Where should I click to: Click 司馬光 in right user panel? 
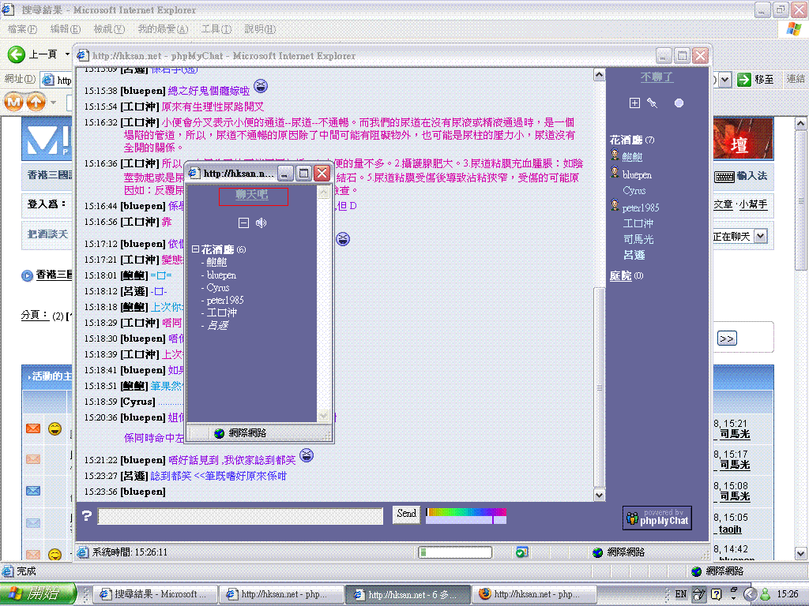point(638,239)
